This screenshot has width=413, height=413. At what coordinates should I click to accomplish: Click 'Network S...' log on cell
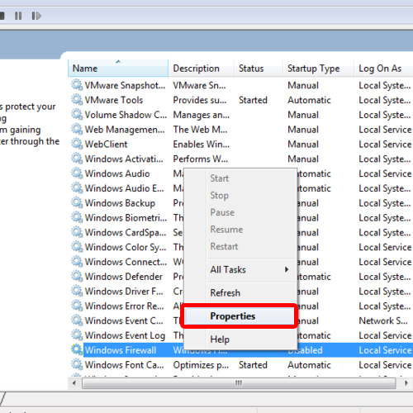(383, 320)
